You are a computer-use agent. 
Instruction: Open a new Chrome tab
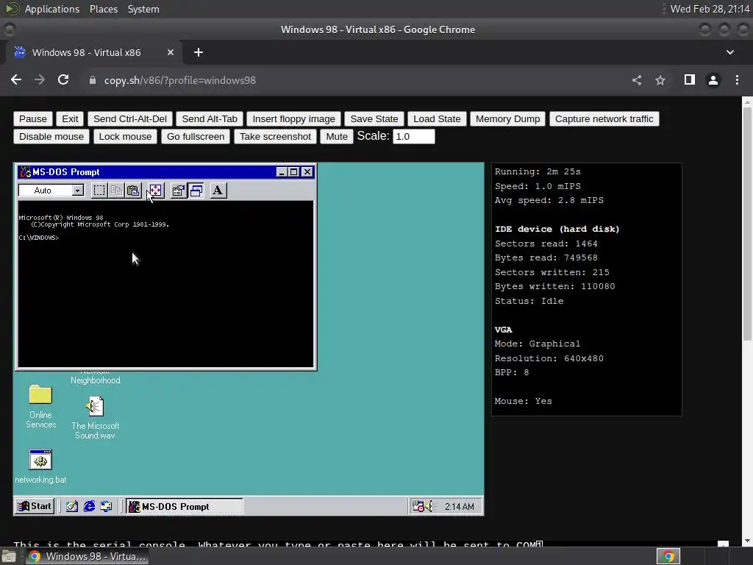coord(199,52)
